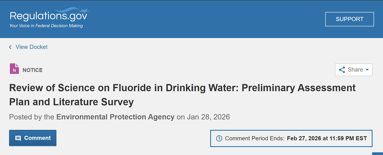Click Environmental Protection Agency agency name
383x155 pixels.
point(115,117)
